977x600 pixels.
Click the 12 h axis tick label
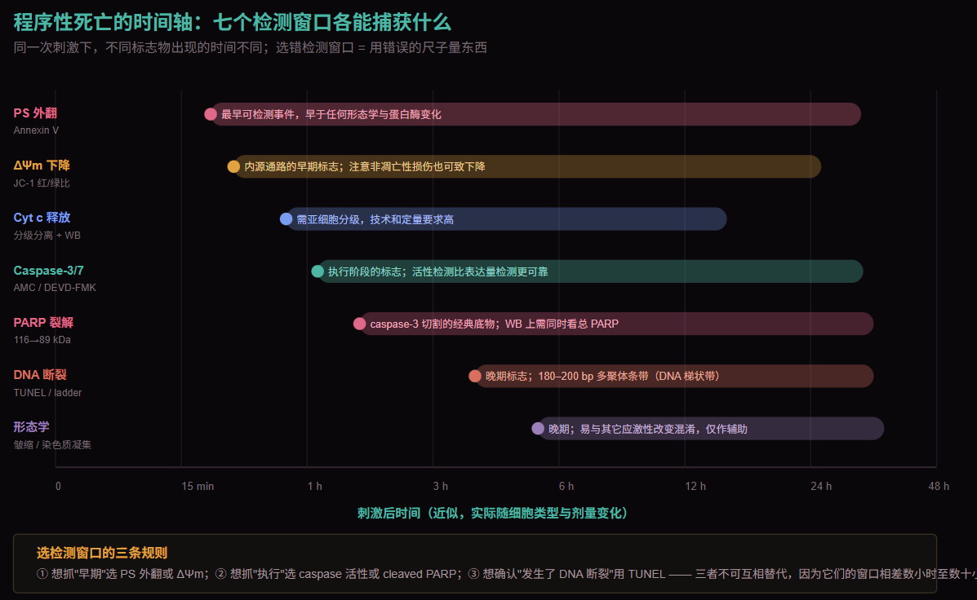(695, 486)
